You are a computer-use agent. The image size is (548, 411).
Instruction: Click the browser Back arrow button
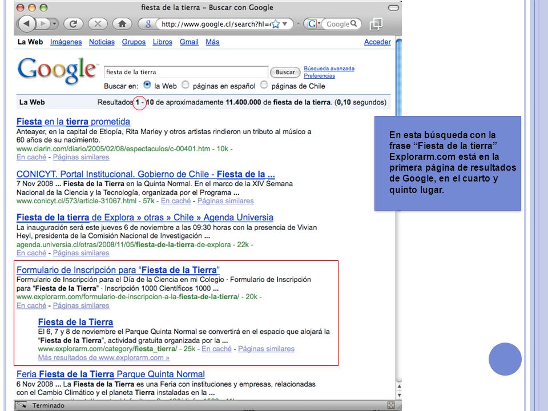[26, 24]
